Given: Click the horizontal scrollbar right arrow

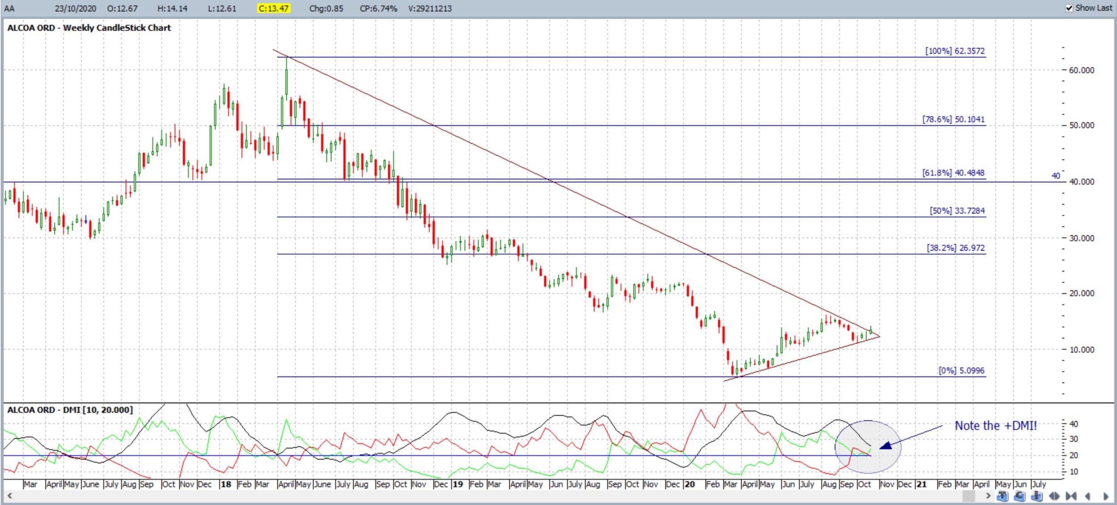Looking at the screenshot, I should 988,496.
